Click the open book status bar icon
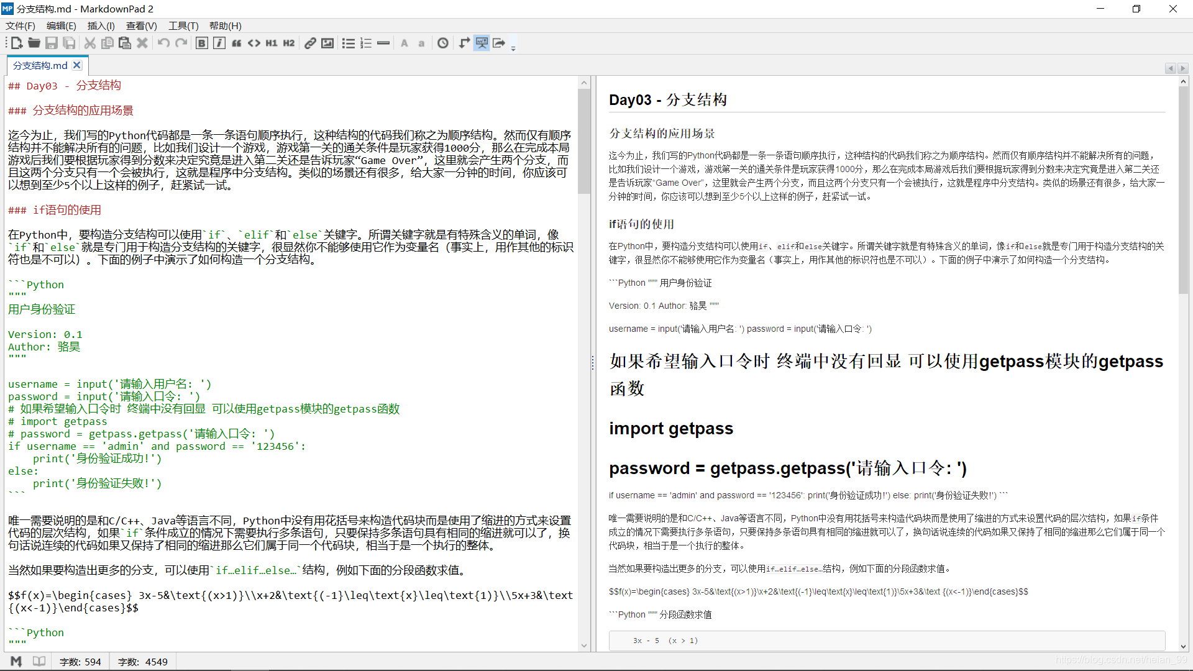The height and width of the screenshot is (671, 1193). coord(39,661)
